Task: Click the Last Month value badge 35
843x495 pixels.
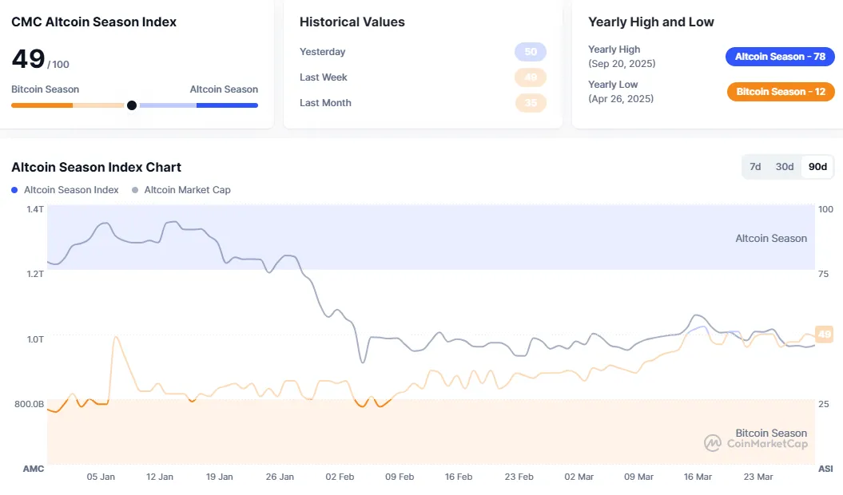Action: pyautogui.click(x=531, y=103)
